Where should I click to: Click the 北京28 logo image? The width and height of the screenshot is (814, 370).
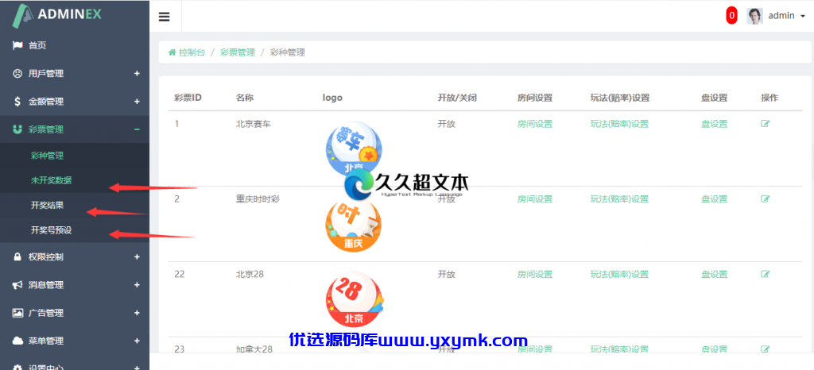355,300
